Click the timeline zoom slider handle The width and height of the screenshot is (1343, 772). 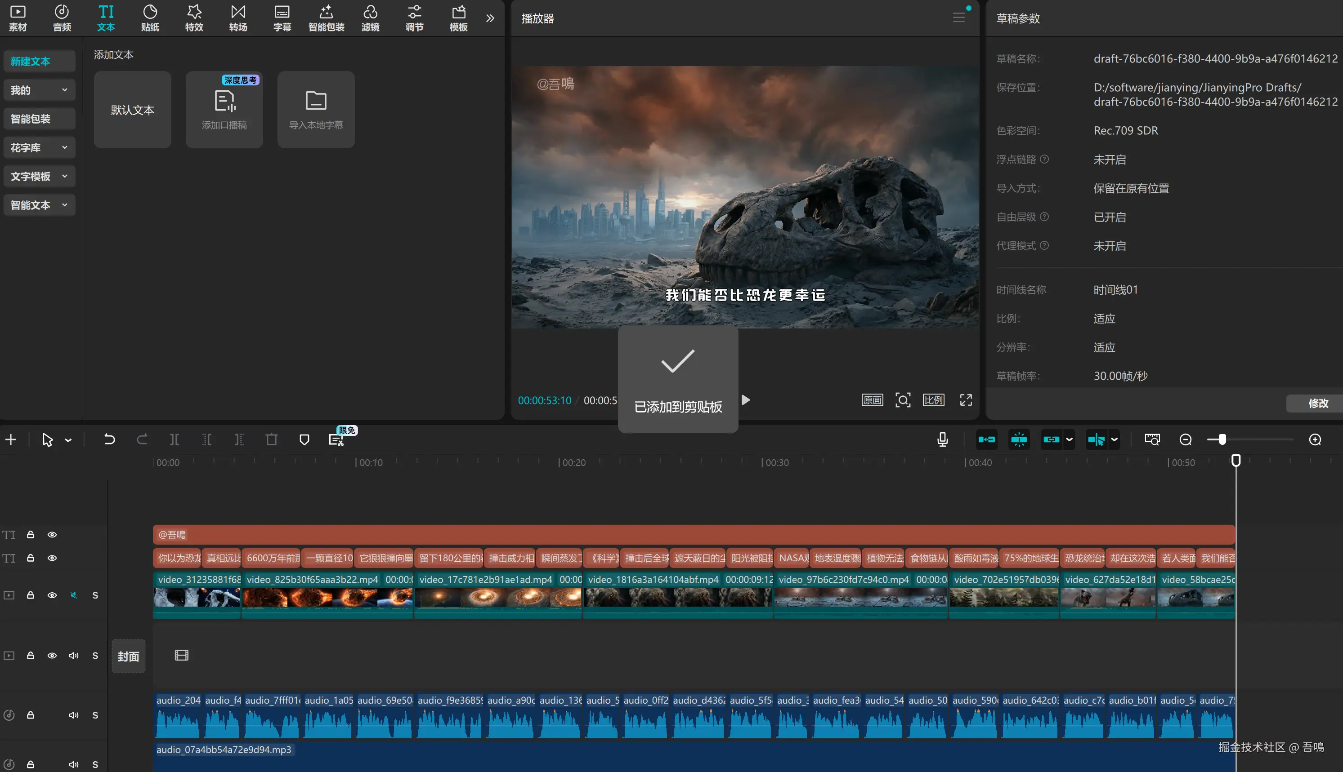pyautogui.click(x=1222, y=439)
